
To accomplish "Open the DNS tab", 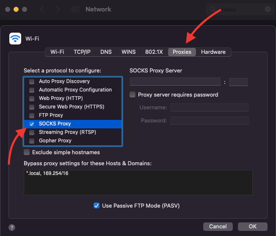I will (106, 52).
